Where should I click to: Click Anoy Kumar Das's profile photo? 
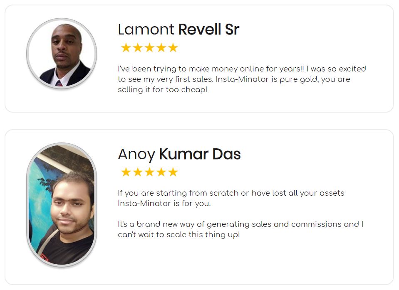point(62,205)
